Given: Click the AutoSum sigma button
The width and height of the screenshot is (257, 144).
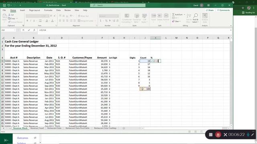Looking at the screenshot, I should [x=177, y=14].
